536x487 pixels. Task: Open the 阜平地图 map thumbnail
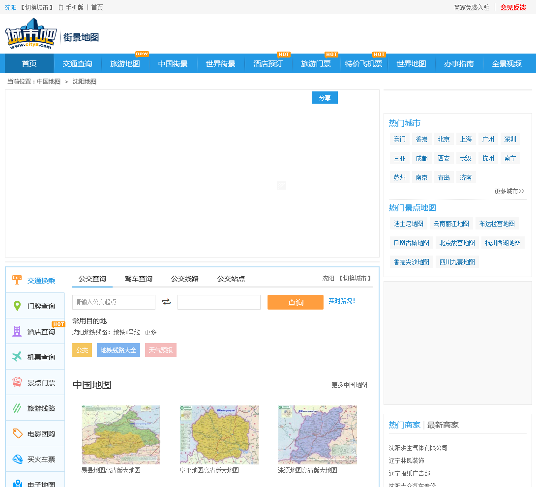[219, 435]
